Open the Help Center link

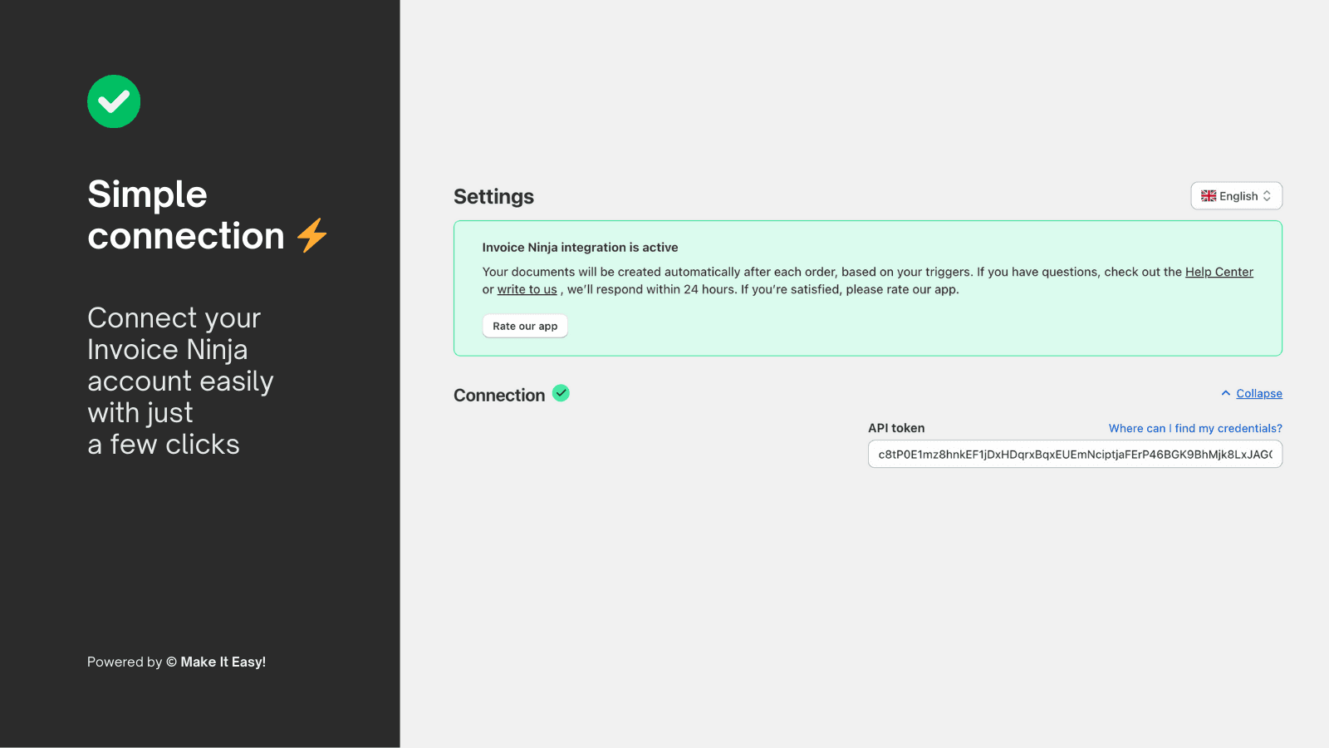point(1219,272)
